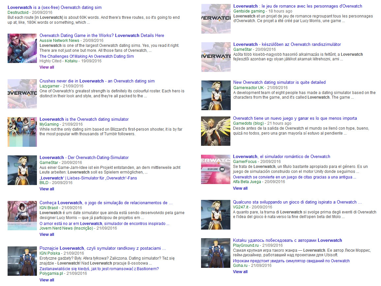Open Alfa Beta Juega 'juego de citas' link
The width and height of the screenshot is (381, 286).
point(295,177)
